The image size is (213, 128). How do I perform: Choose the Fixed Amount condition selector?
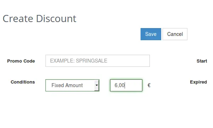[72, 85]
